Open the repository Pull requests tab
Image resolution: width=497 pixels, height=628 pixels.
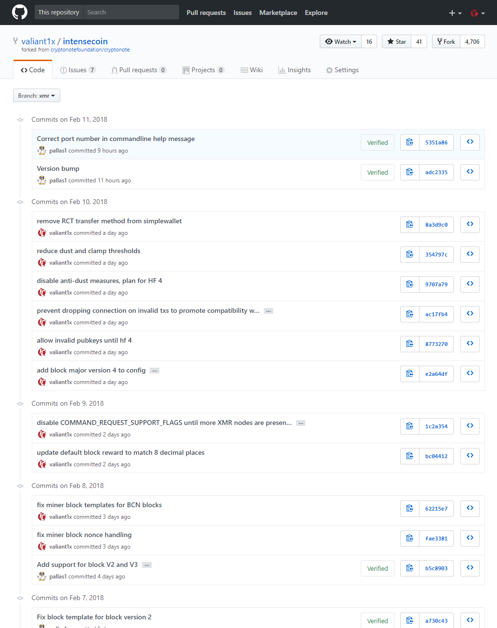139,70
